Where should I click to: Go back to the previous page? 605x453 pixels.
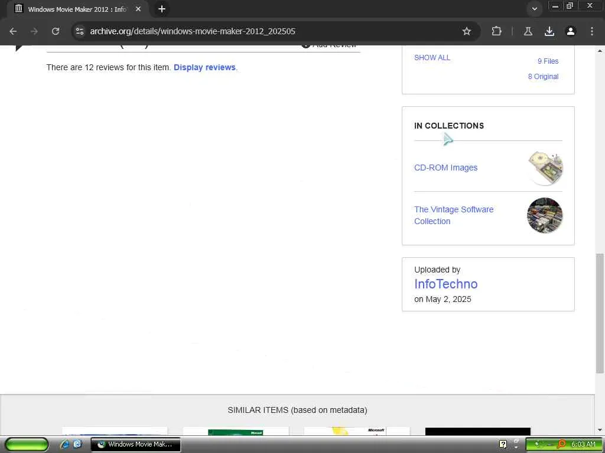13,31
